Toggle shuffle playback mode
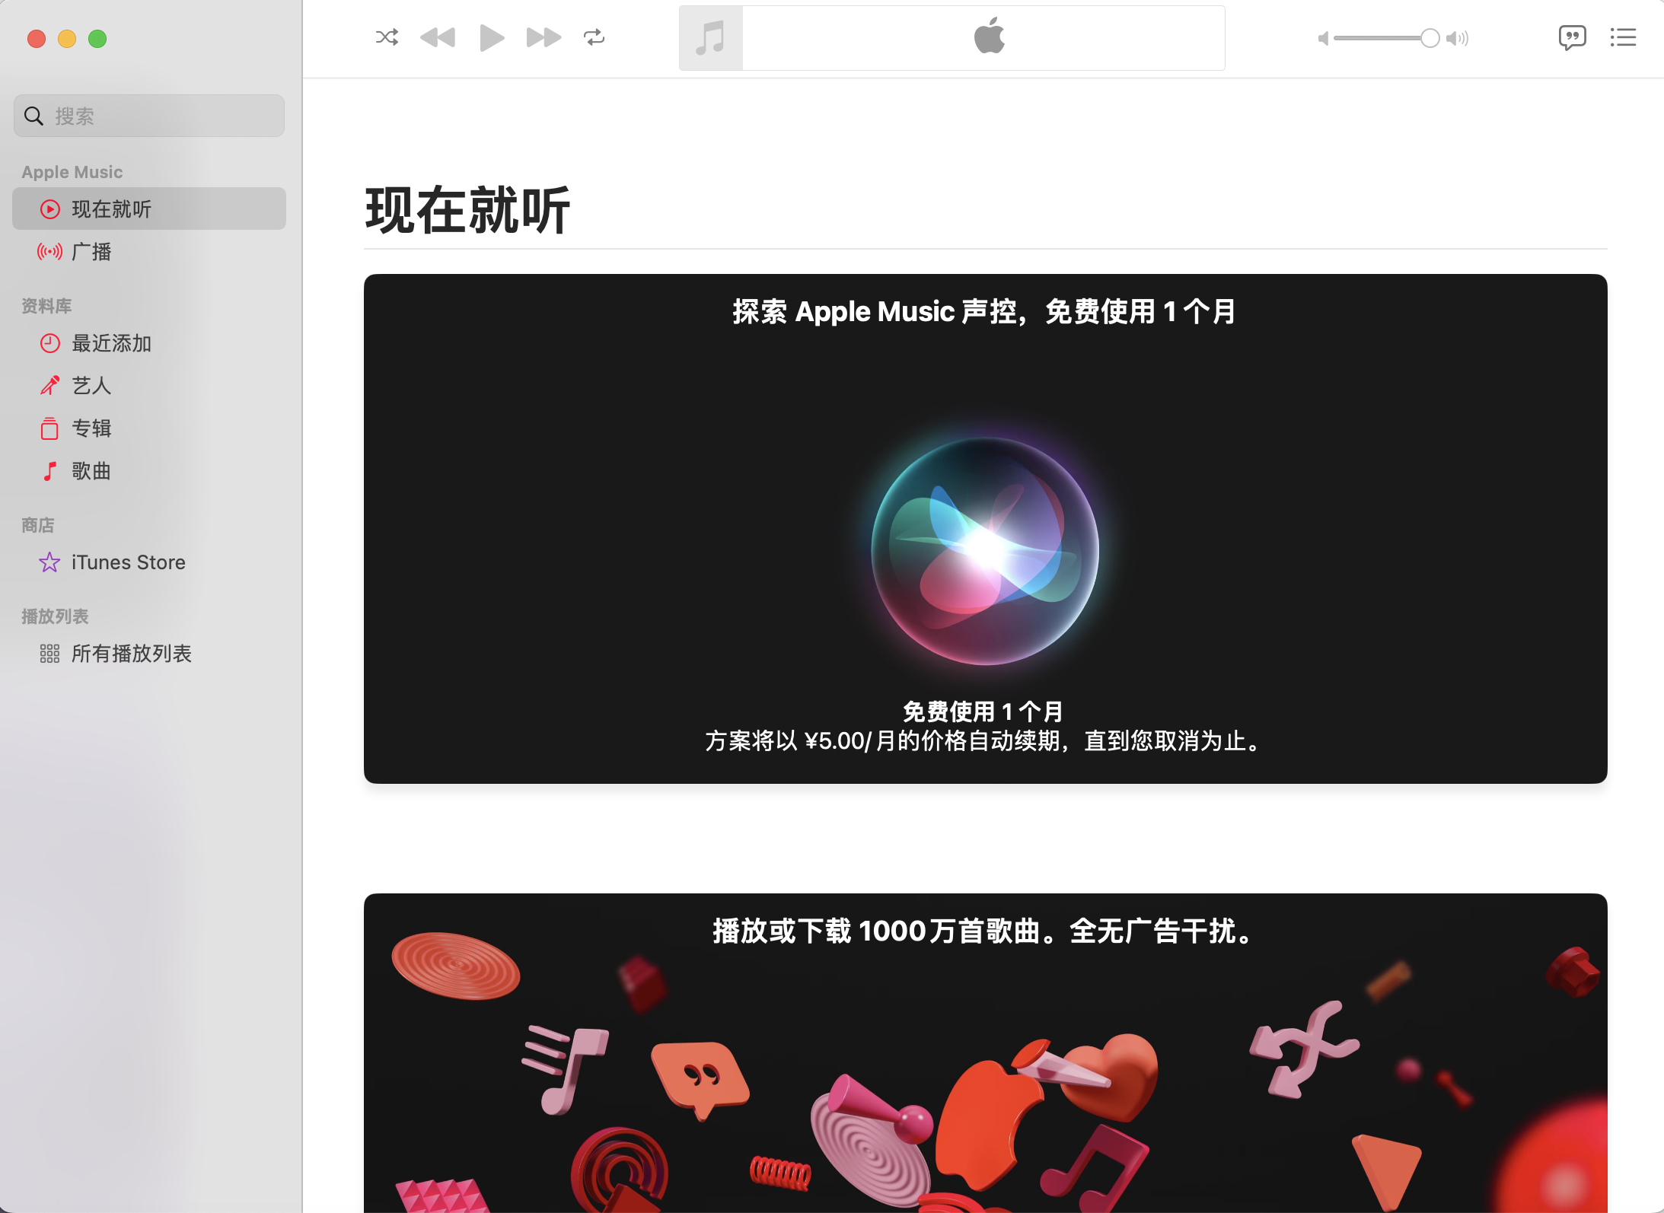Image resolution: width=1664 pixels, height=1213 pixels. 387,37
